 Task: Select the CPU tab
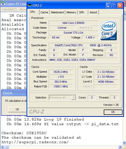click(x=32, y=12)
